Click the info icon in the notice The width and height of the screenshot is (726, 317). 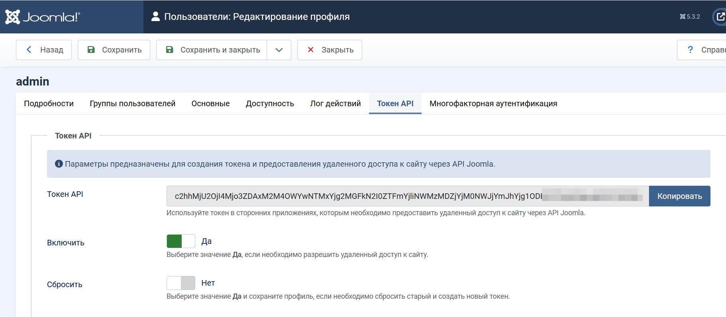(59, 164)
